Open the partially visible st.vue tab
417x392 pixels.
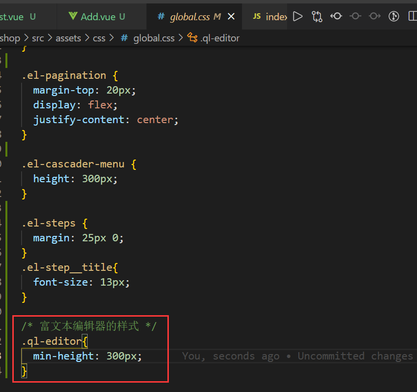(x=28, y=17)
